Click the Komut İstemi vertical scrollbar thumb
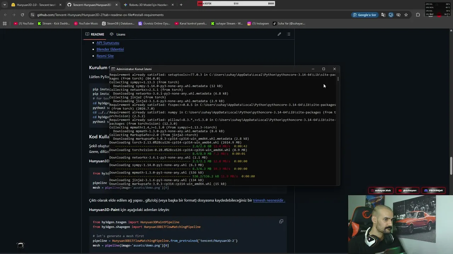The width and height of the screenshot is (453, 254). point(338,79)
